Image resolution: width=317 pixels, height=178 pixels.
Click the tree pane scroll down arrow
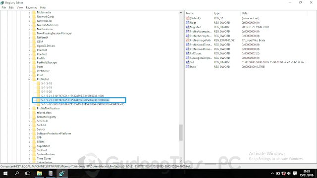181,161
